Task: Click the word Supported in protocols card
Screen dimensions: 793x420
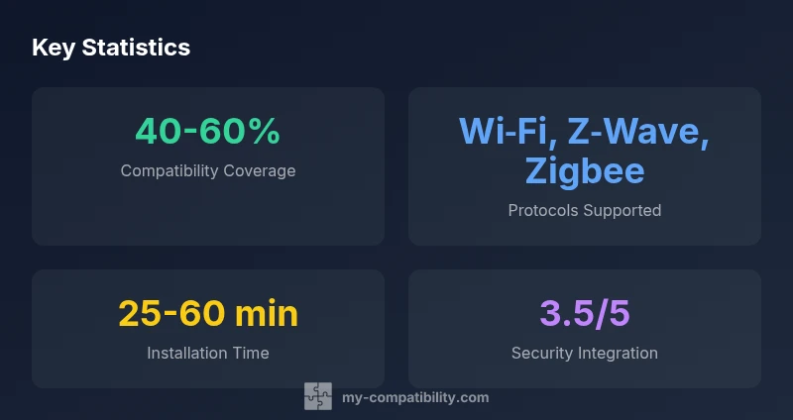Action: pos(623,210)
